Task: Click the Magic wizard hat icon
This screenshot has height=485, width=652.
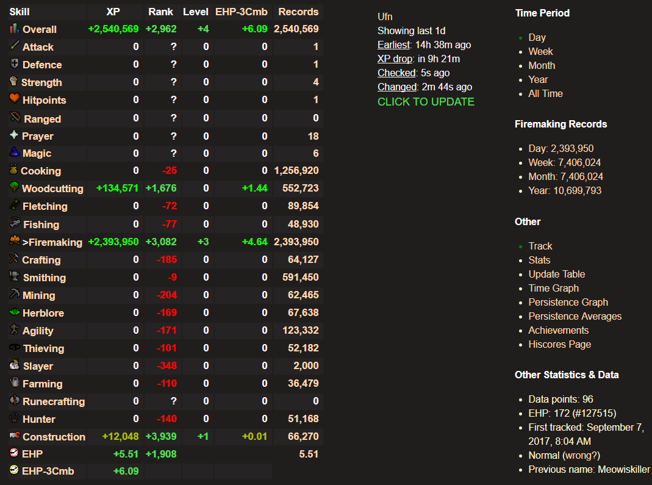Action: [15, 152]
